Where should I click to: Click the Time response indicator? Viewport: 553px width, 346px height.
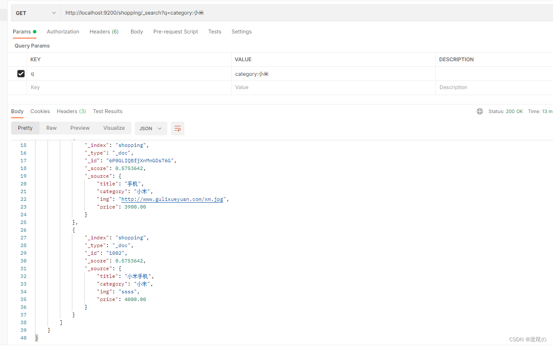click(540, 111)
